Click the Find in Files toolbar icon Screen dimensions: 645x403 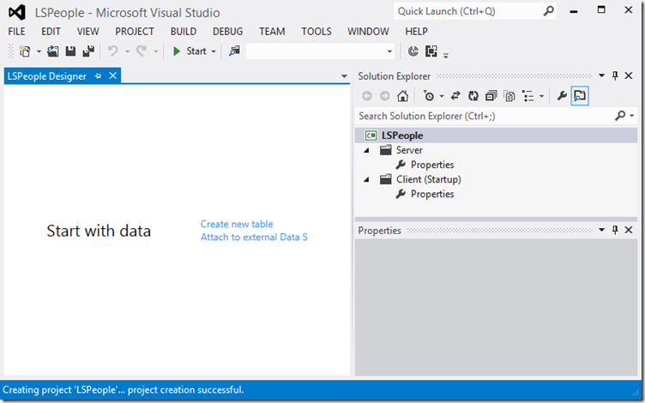coord(234,51)
